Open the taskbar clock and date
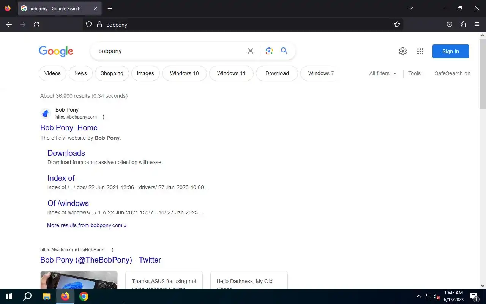 (454, 296)
